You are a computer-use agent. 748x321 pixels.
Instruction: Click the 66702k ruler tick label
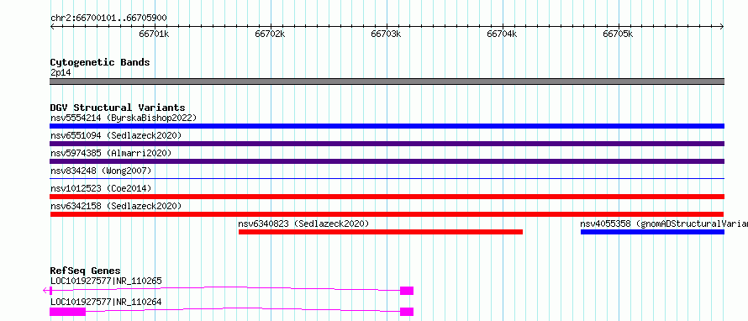(x=270, y=34)
